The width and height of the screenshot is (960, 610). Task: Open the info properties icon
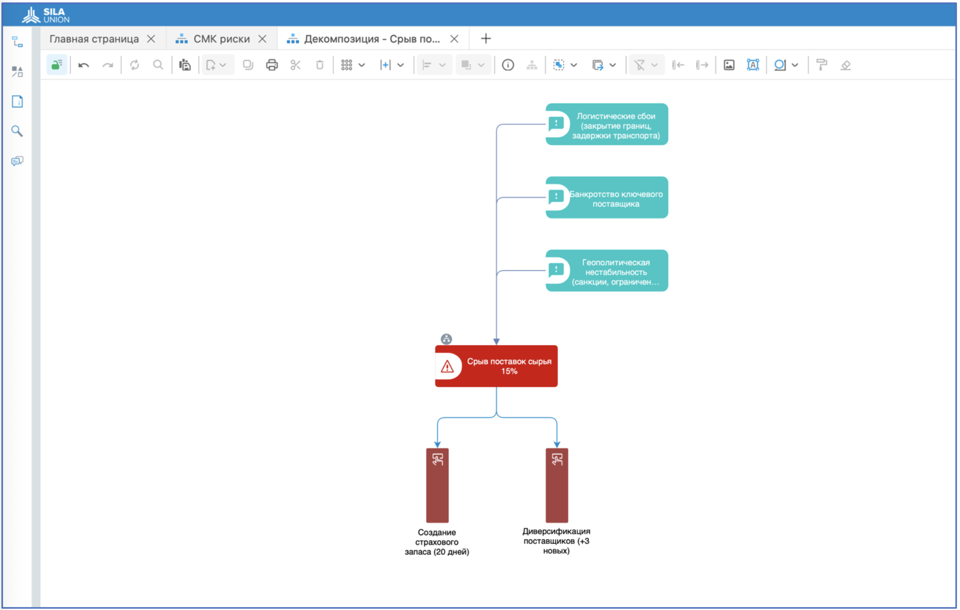coord(508,65)
